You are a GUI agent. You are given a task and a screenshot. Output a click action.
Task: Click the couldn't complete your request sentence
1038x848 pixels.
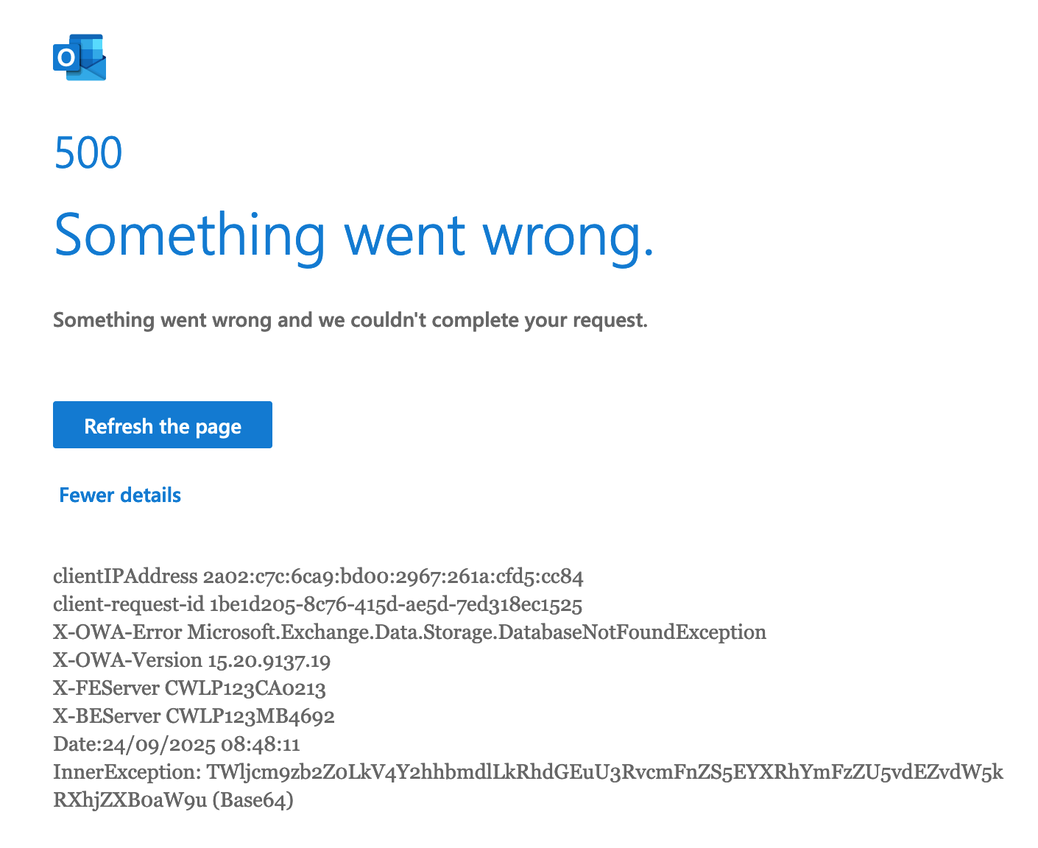click(350, 320)
